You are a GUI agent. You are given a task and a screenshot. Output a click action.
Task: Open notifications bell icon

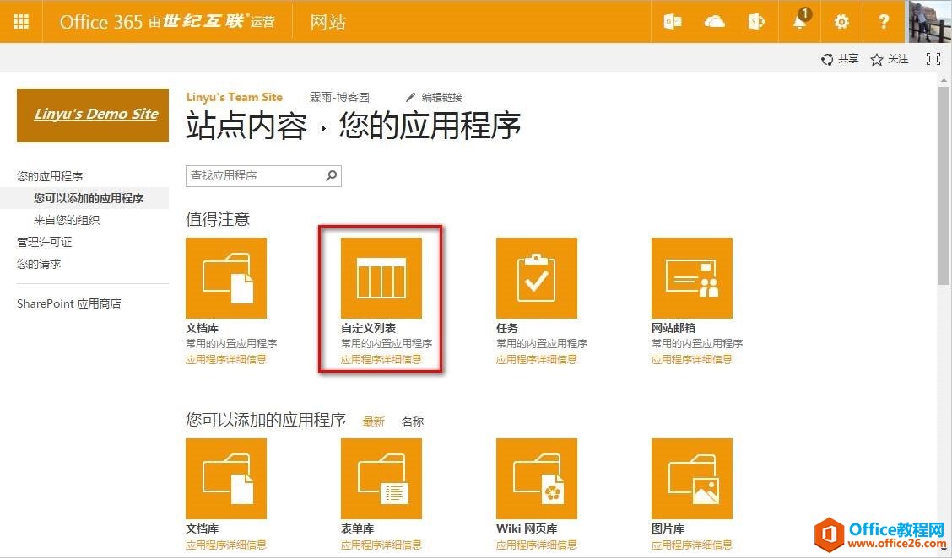tap(799, 22)
